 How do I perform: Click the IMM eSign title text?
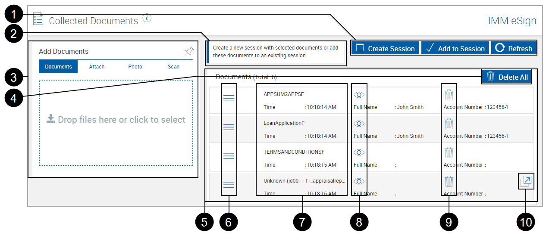512,21
